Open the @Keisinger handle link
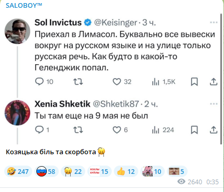 (115, 23)
